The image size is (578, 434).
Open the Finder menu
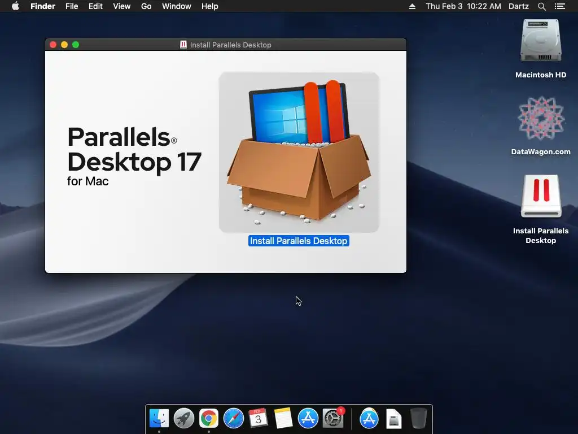(43, 6)
